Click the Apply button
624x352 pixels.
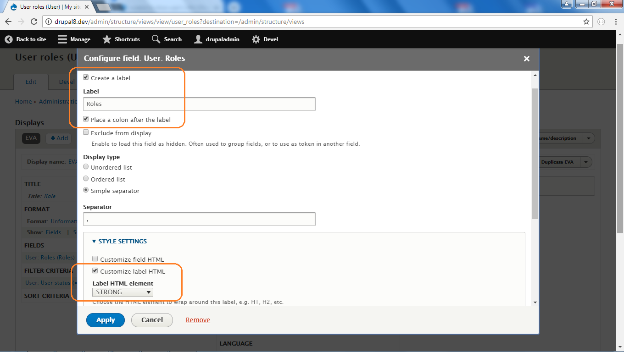tap(106, 320)
